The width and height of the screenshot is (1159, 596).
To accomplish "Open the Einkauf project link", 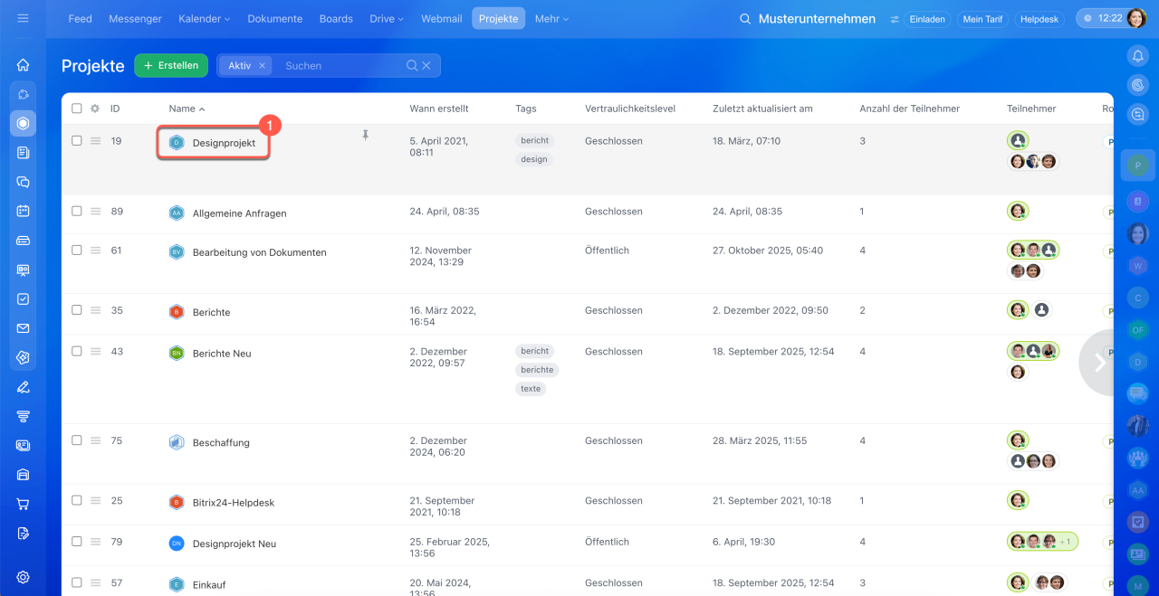I will pos(209,585).
